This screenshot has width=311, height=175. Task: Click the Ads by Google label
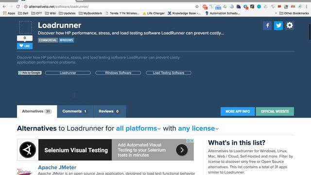click(30, 73)
